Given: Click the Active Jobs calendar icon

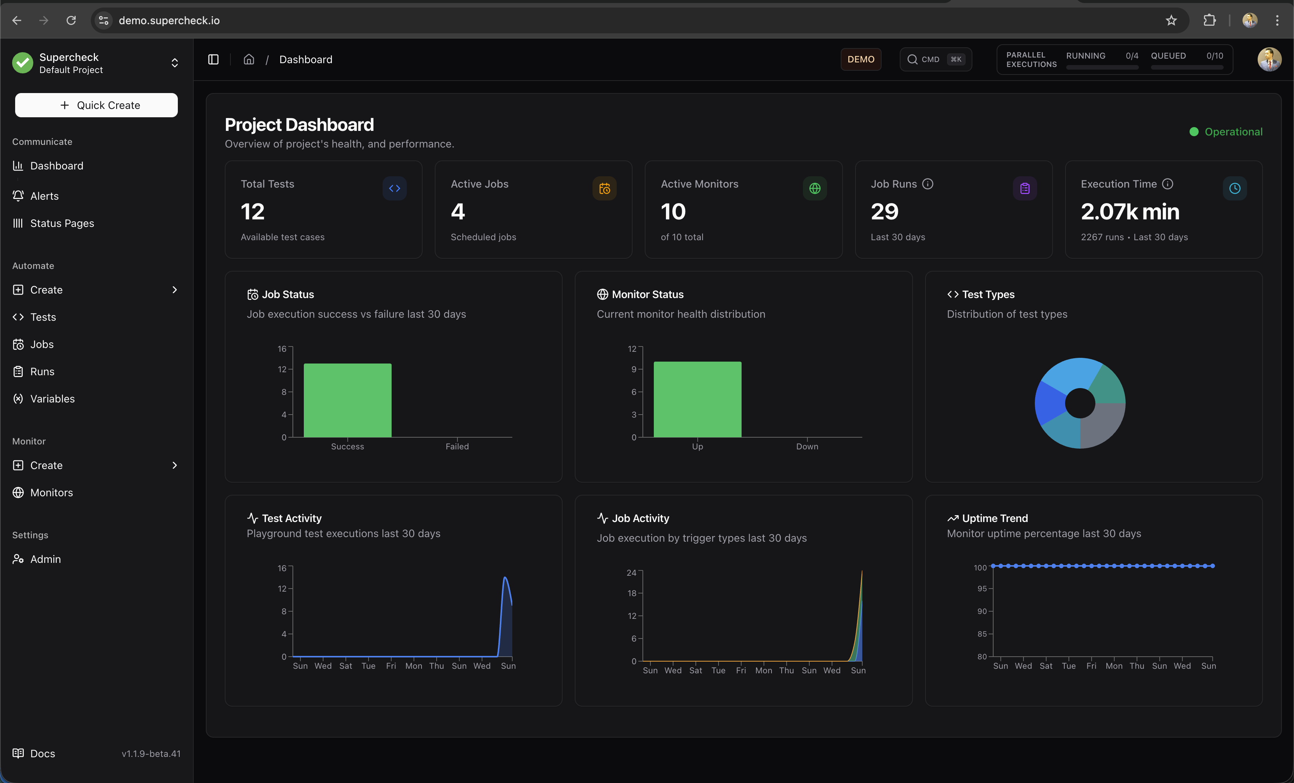Looking at the screenshot, I should click(x=605, y=188).
